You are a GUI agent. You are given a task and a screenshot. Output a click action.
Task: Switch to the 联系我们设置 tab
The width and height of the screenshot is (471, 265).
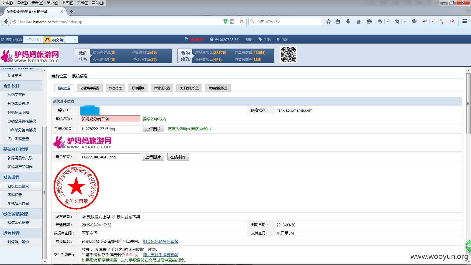pyautogui.click(x=218, y=88)
